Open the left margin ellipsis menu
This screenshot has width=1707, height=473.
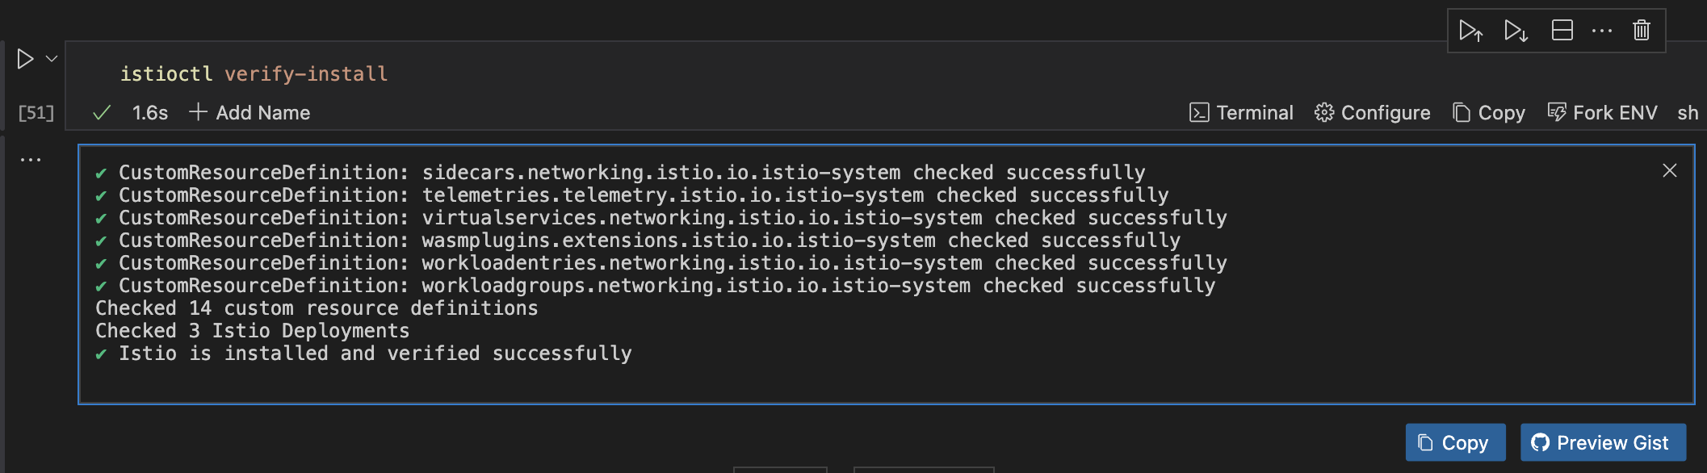(x=30, y=158)
